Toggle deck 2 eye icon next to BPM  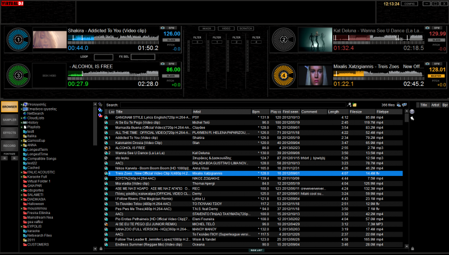coord(428,28)
